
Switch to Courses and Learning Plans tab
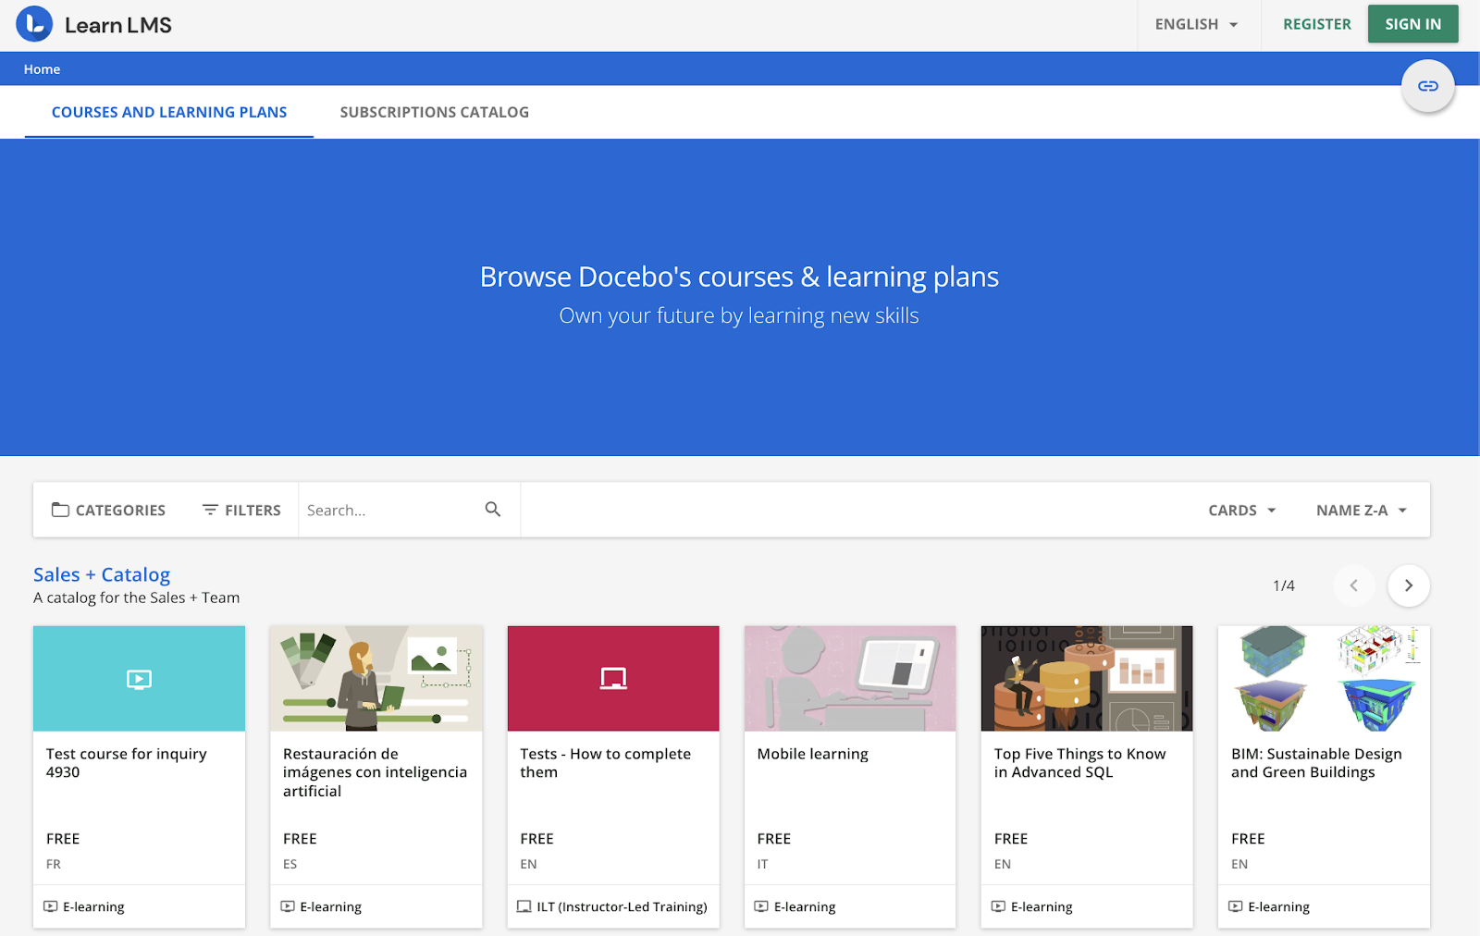169,112
